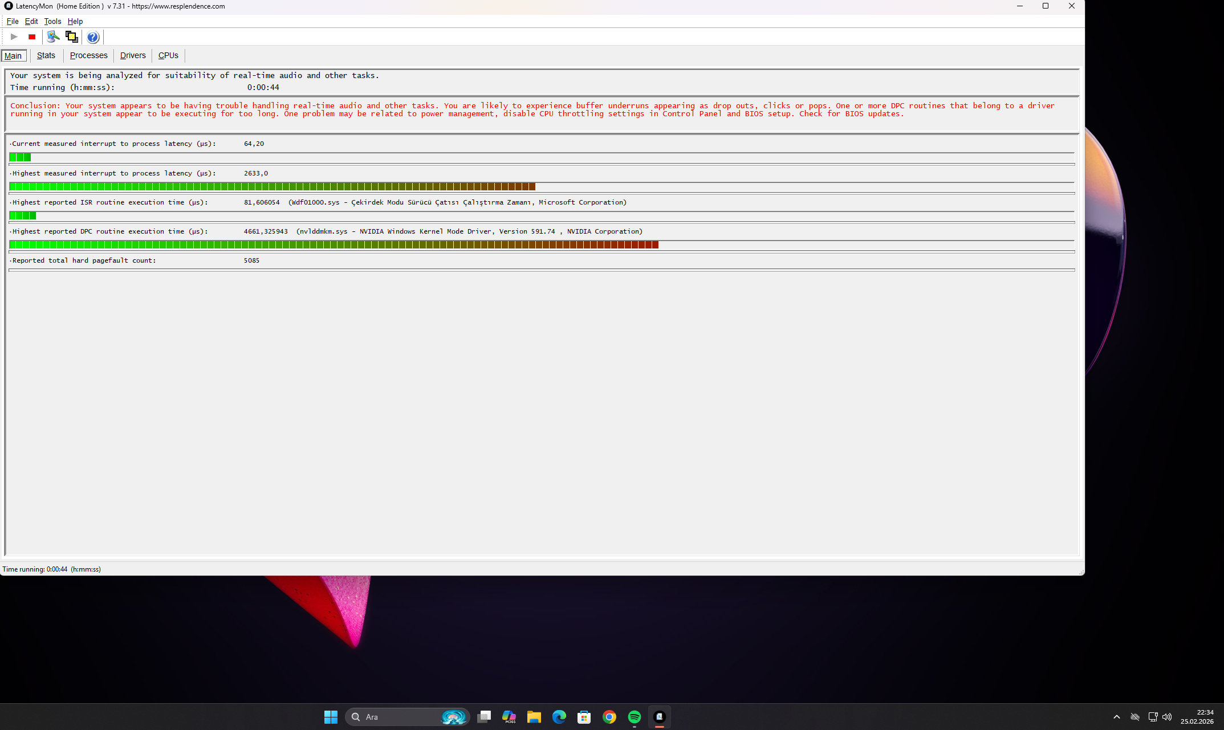Show hidden system tray icons

click(1117, 717)
